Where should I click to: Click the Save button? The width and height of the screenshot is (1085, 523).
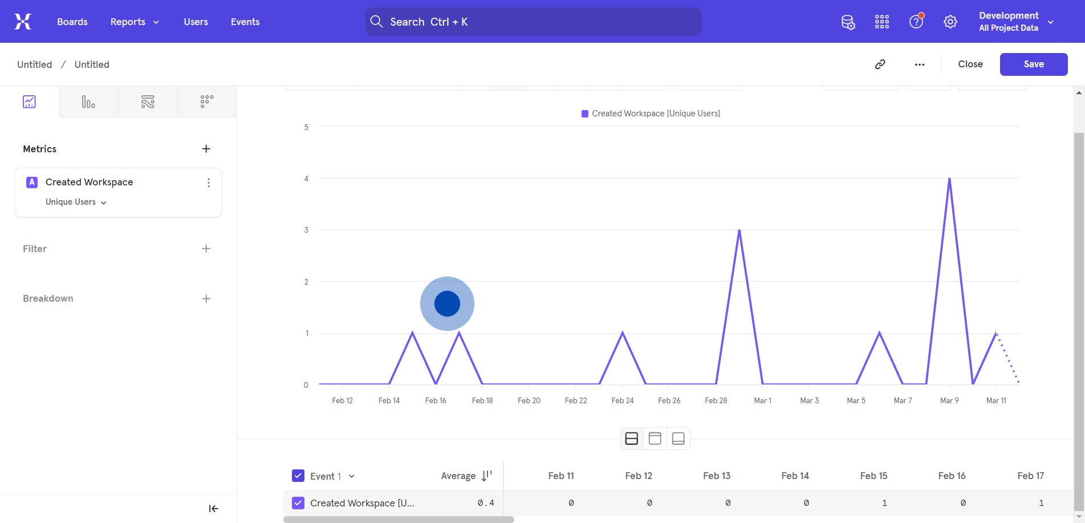click(1033, 64)
